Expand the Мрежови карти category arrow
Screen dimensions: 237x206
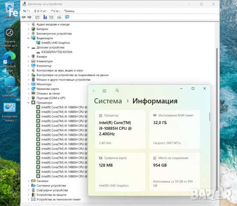(28, 89)
